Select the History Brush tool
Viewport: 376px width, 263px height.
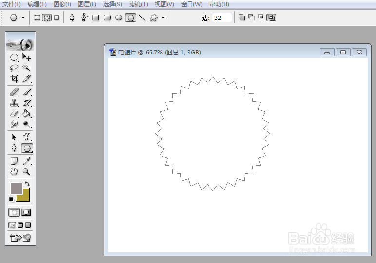point(27,103)
